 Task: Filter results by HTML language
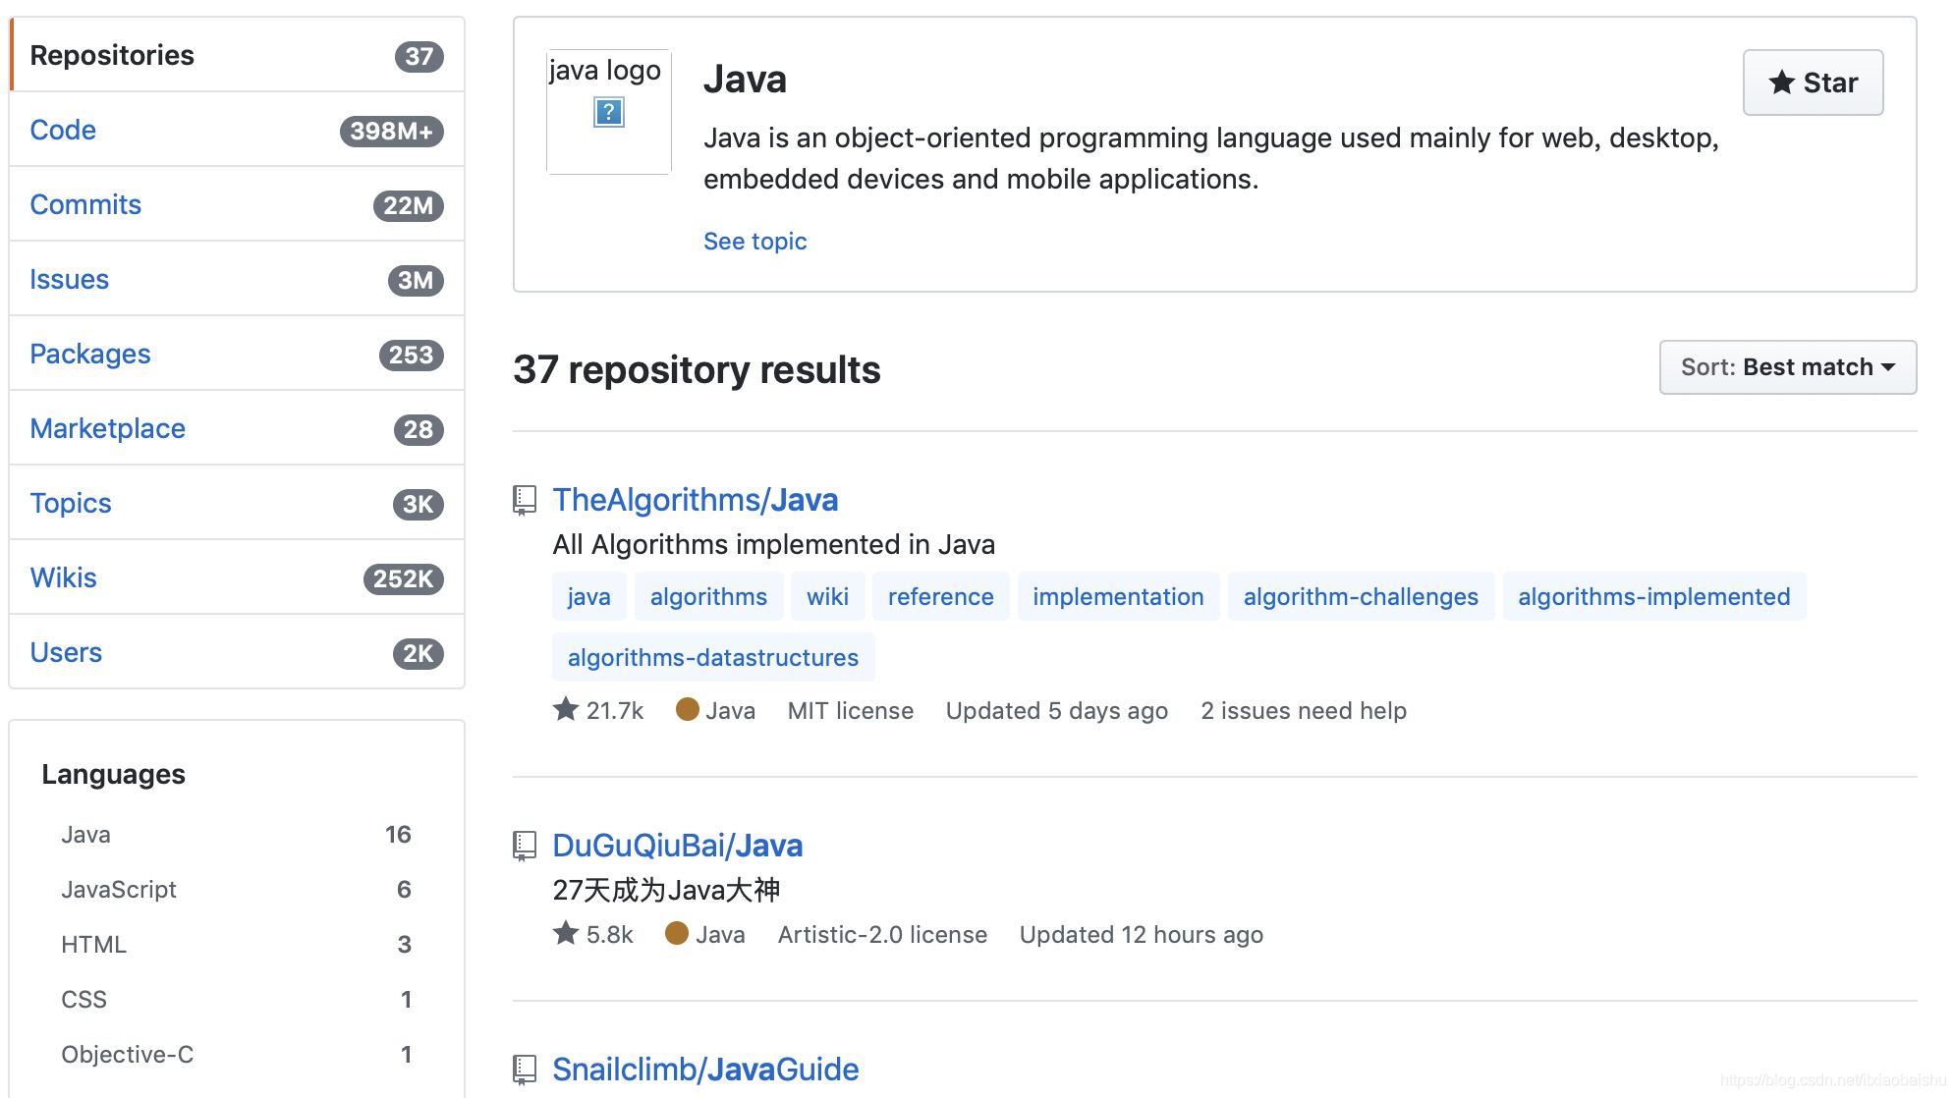pyautogui.click(x=236, y=945)
